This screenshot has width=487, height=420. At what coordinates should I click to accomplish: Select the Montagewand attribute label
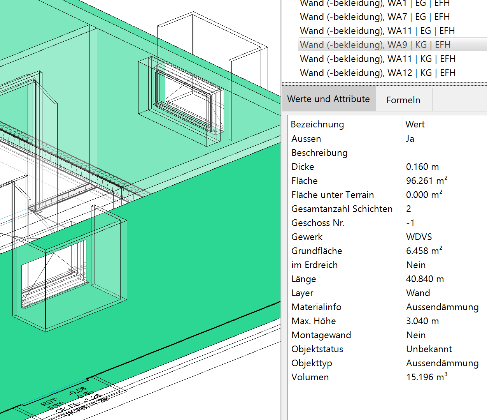pyautogui.click(x=321, y=335)
